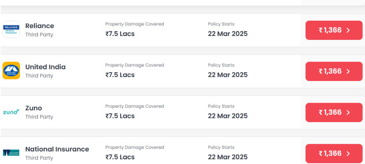365x164 pixels.
Task: Choose Zuno ₹1,366 premium button
Action: tap(334, 112)
